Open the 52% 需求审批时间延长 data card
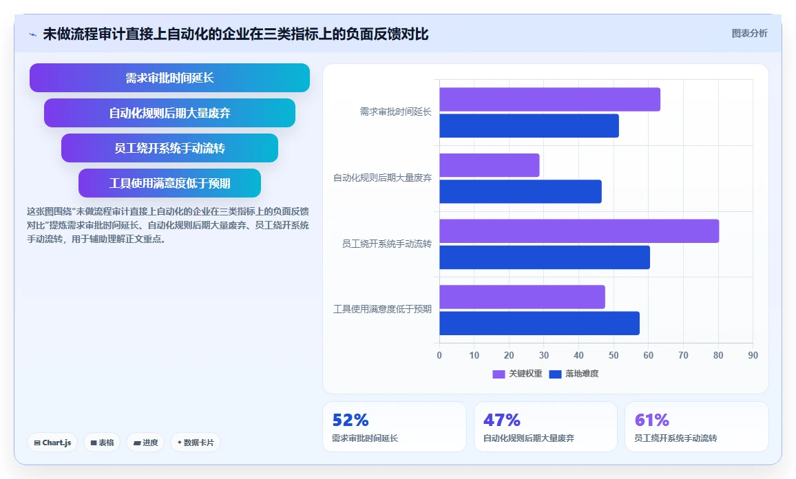Screen dimensions: 796x479 (395, 427)
